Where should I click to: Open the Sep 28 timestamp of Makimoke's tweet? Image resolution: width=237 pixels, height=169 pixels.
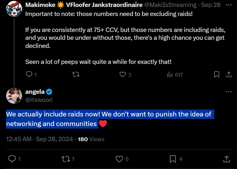[x=211, y=5]
